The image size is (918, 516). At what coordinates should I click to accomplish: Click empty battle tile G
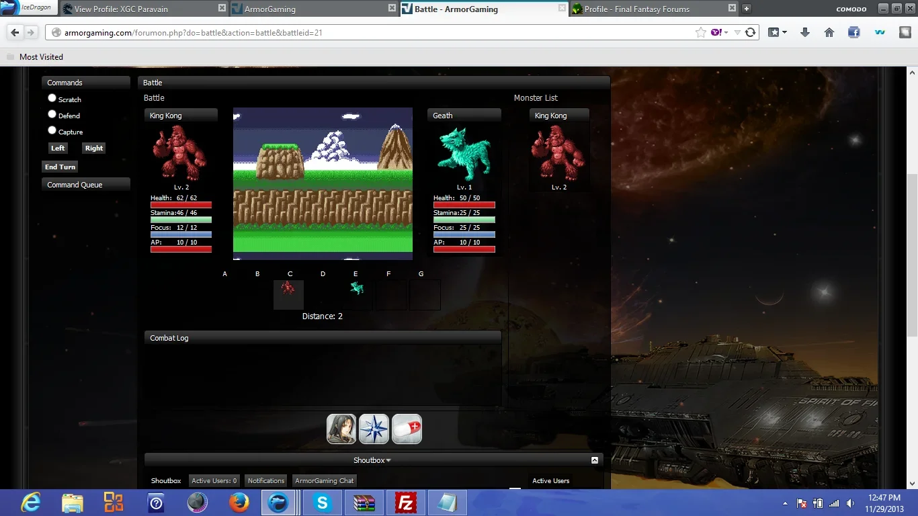coord(425,295)
